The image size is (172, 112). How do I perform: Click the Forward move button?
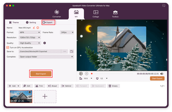82,86
